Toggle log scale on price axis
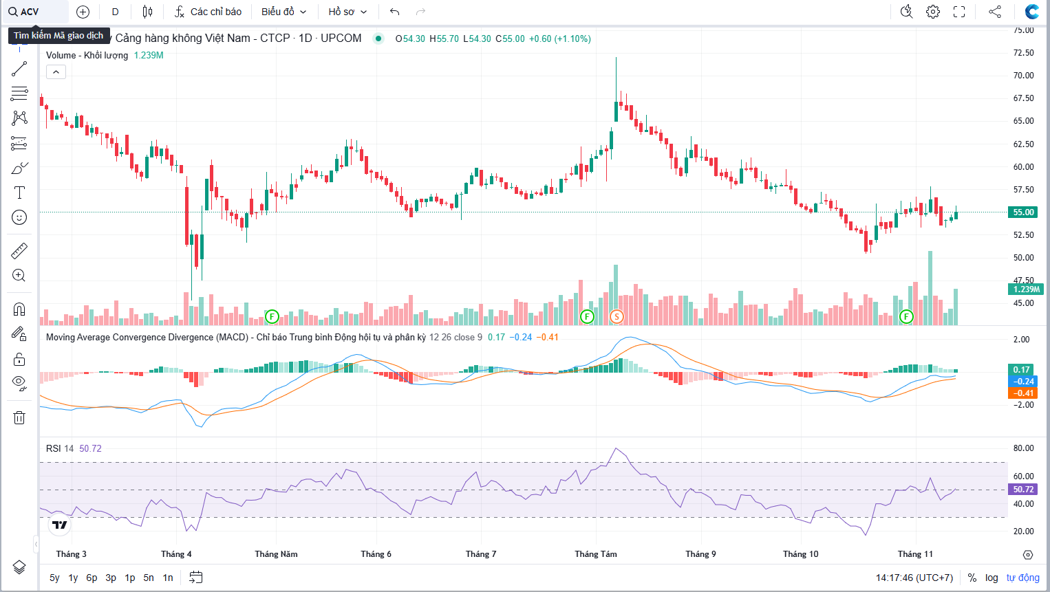Screen dimensions: 1050x592 tap(992, 578)
